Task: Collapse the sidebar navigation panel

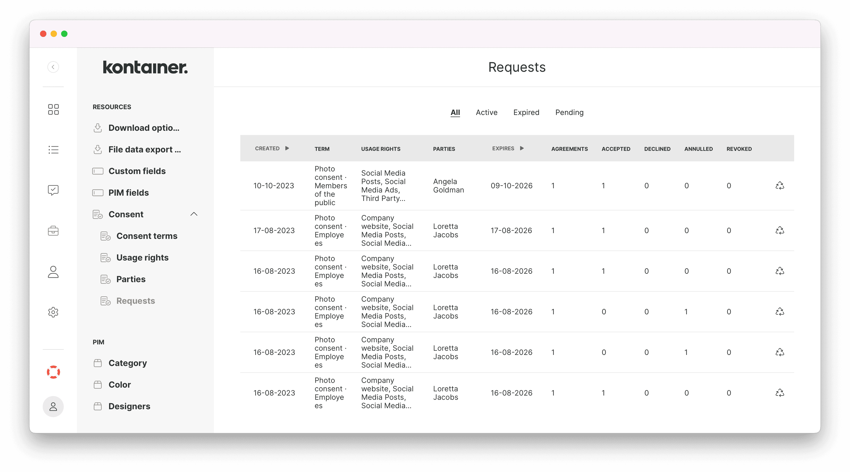Action: (x=53, y=67)
